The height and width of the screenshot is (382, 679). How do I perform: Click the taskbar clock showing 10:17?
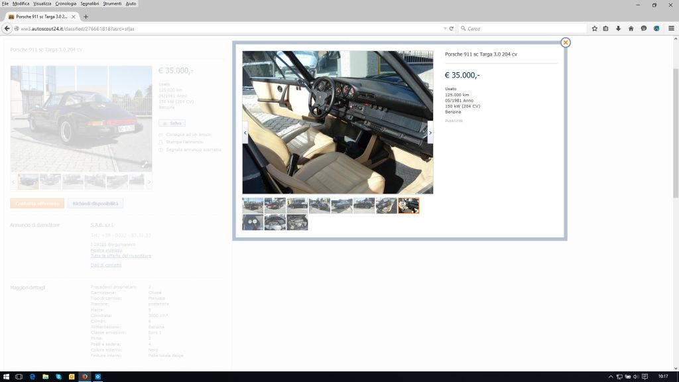[x=663, y=377]
